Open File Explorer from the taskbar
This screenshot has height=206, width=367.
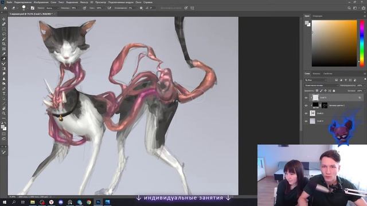(x=33, y=202)
